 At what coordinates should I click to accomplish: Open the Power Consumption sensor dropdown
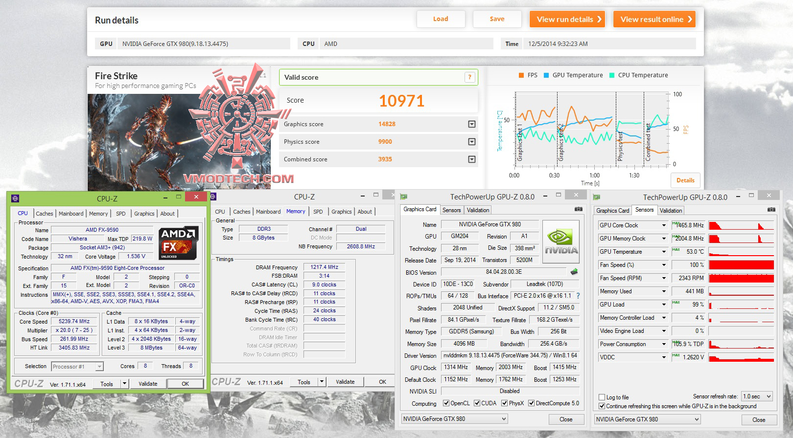coord(664,344)
